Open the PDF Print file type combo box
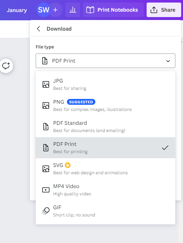183x243 pixels. point(106,61)
